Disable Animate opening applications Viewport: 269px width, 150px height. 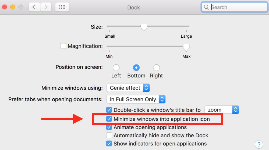109,127
